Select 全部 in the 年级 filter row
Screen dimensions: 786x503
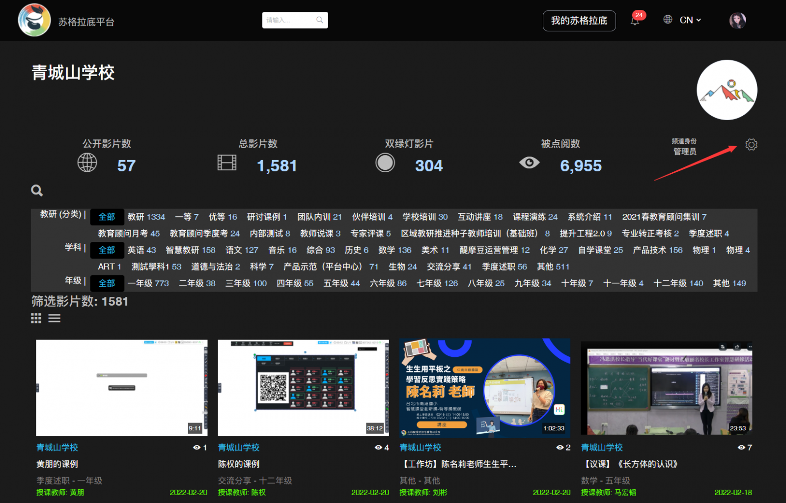point(107,283)
